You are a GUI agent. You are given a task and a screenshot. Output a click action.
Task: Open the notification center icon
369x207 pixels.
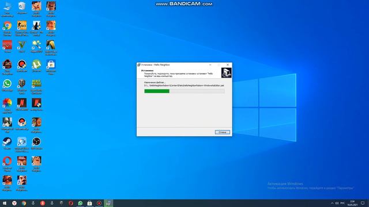[x=363, y=203]
